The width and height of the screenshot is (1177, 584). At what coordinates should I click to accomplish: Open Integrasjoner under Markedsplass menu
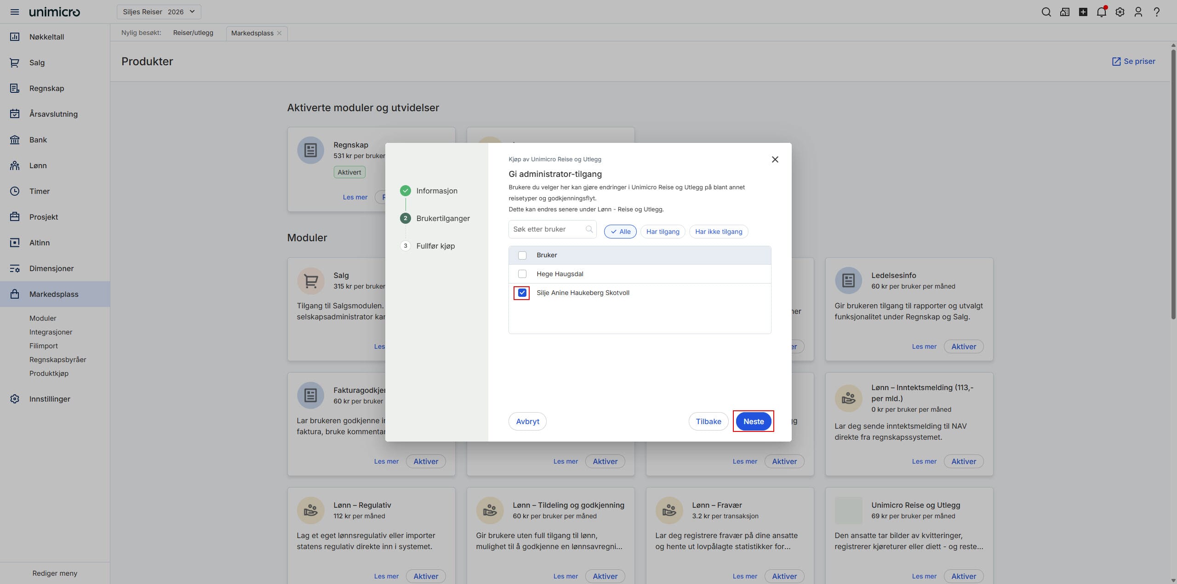coord(51,332)
